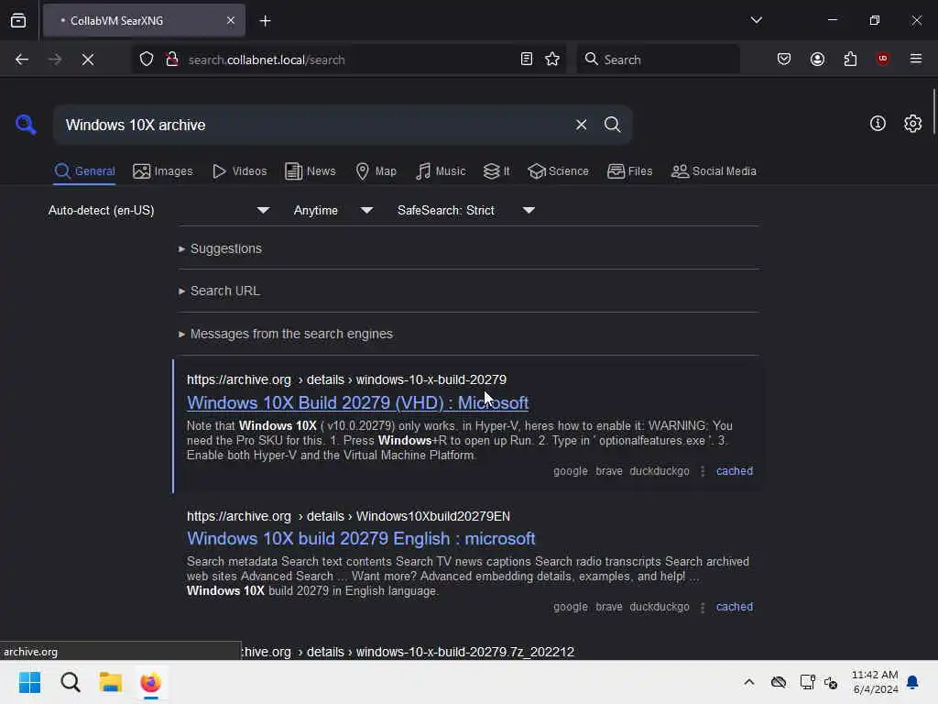938x704 pixels.
Task: Click the network tray icon
Action: [x=807, y=682]
